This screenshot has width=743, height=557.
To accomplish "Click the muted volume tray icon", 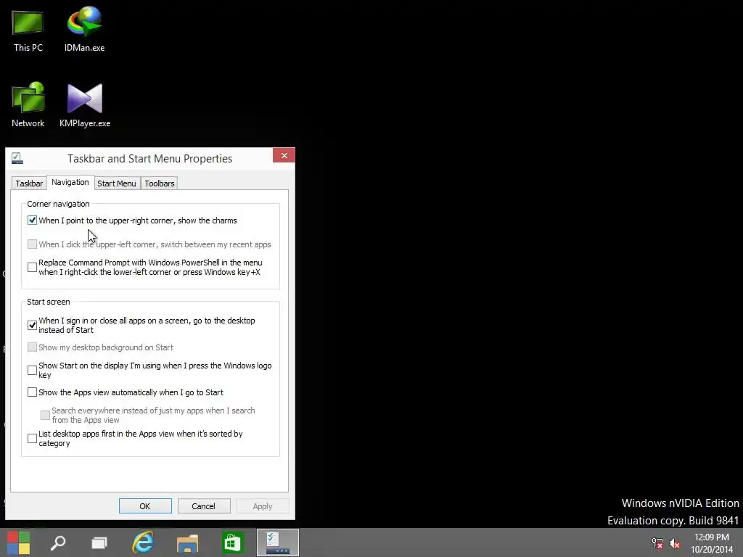I will click(674, 543).
